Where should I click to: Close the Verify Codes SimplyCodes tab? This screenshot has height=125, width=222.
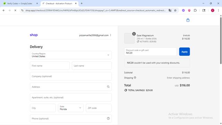pyautogui.click(x=37, y=3)
